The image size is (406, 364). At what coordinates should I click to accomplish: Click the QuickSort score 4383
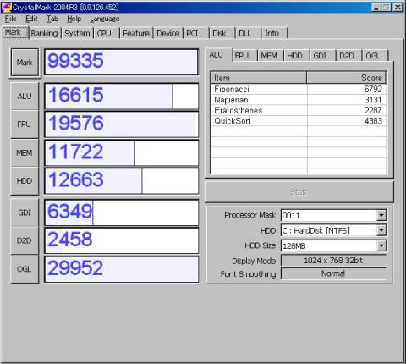tap(373, 121)
